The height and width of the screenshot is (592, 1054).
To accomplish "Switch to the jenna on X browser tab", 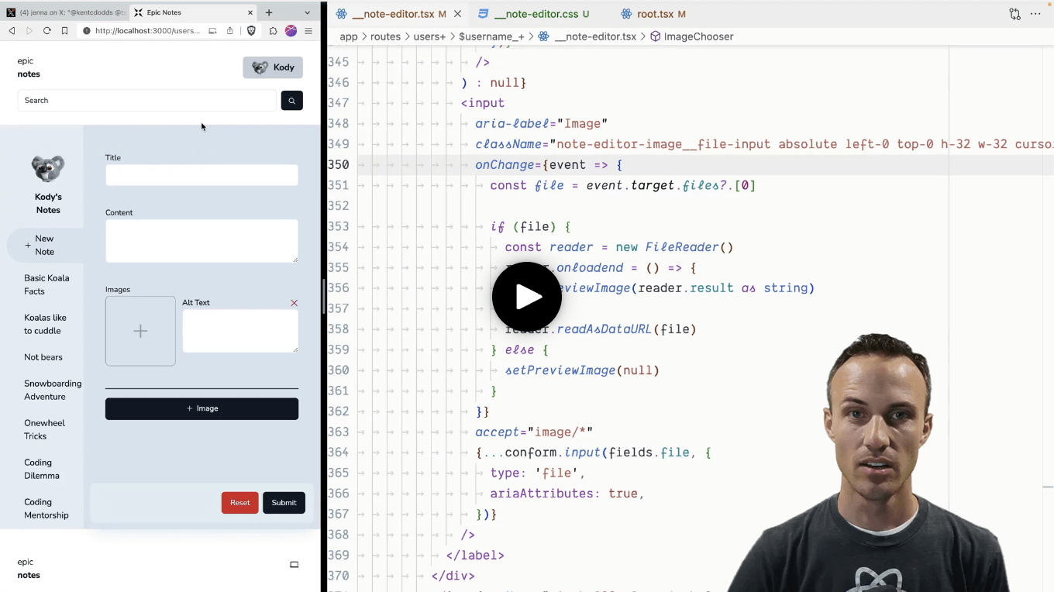I will click(x=62, y=12).
